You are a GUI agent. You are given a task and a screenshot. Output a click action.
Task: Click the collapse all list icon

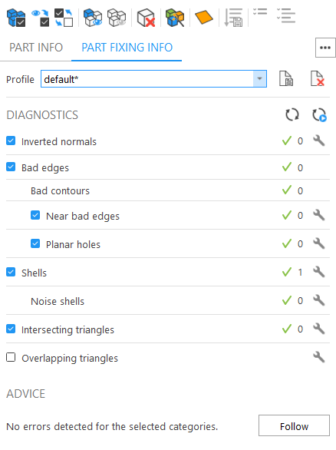click(x=260, y=12)
